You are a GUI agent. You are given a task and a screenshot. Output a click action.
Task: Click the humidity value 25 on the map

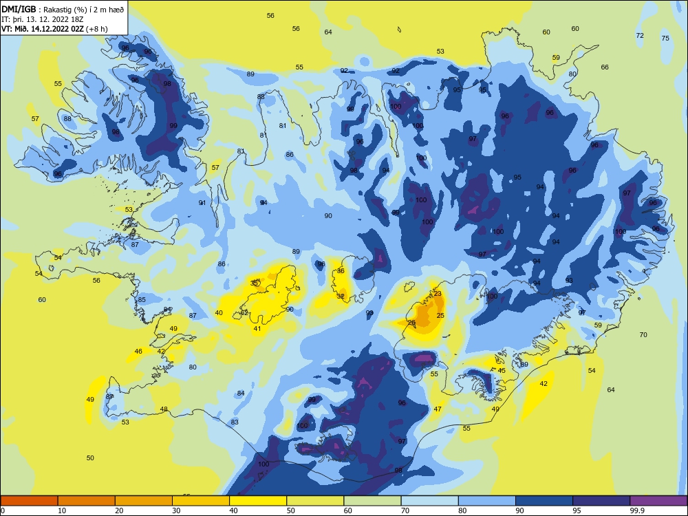coord(440,316)
